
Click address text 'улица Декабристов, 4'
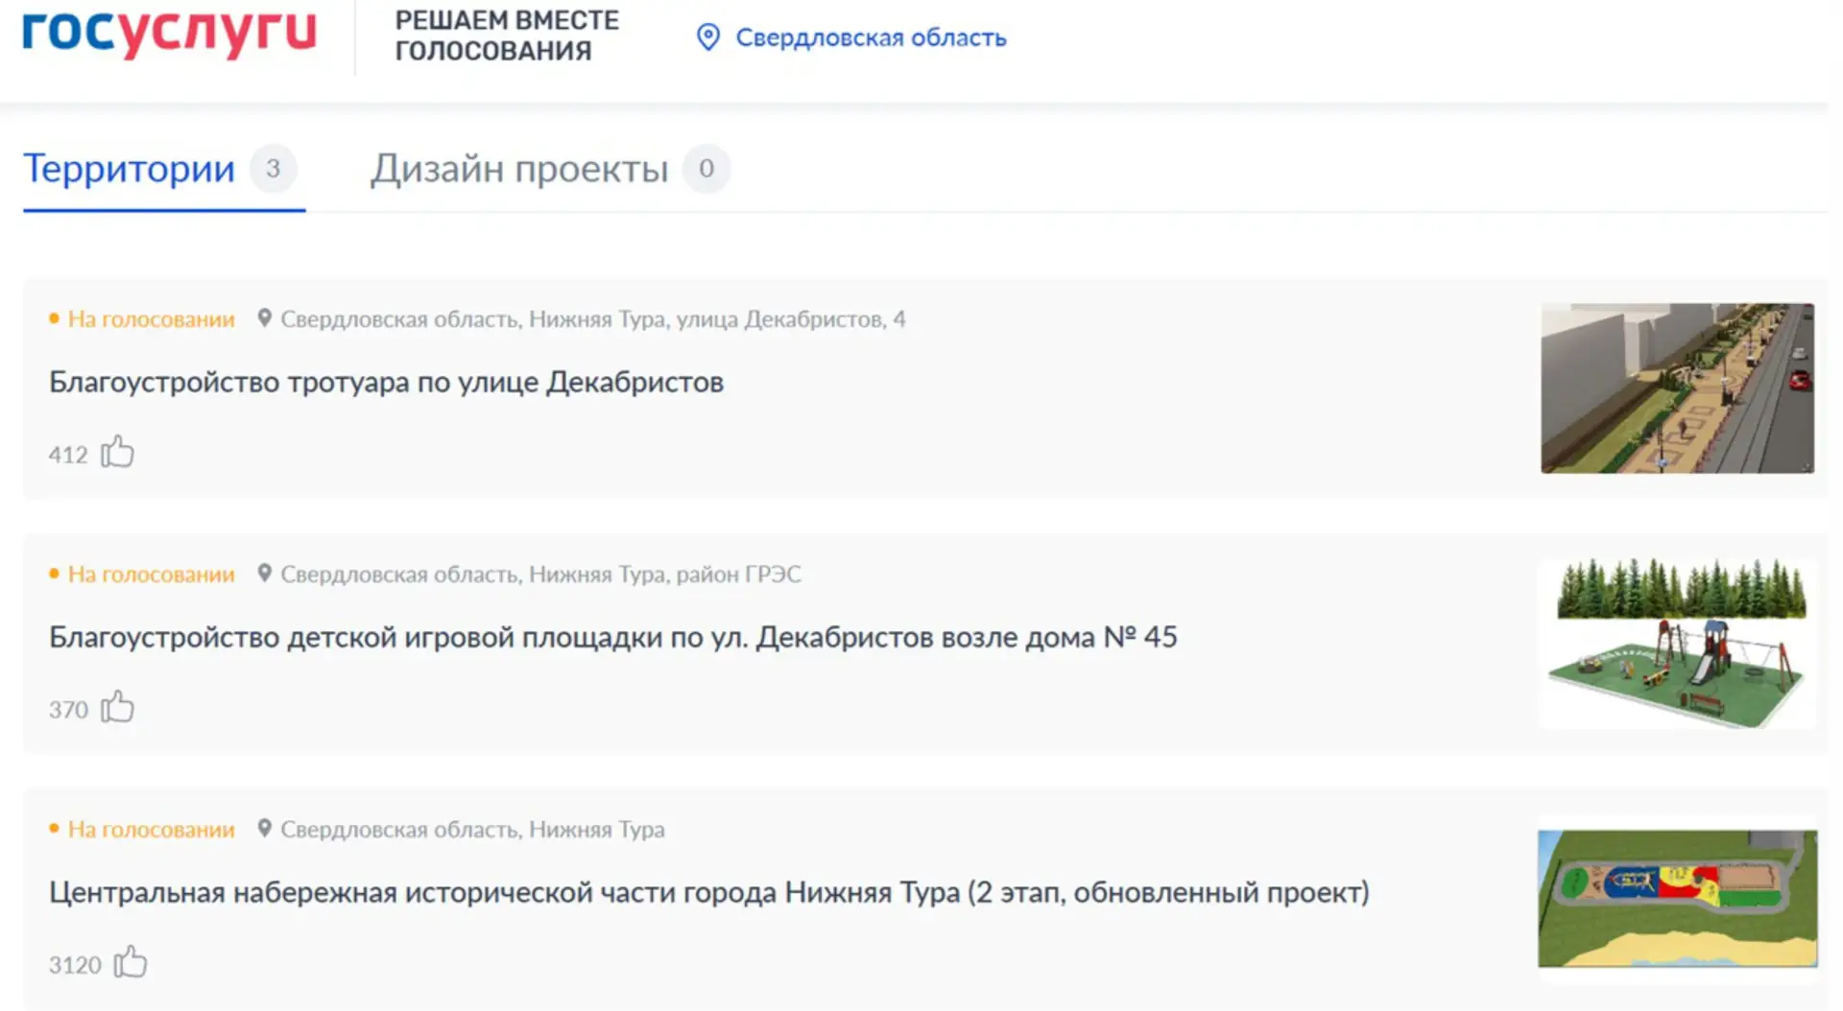pos(790,319)
